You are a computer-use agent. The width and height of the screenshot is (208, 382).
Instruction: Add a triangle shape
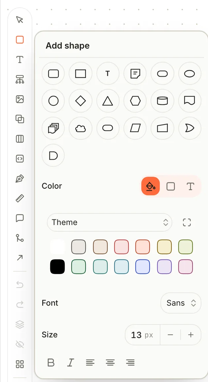108,101
